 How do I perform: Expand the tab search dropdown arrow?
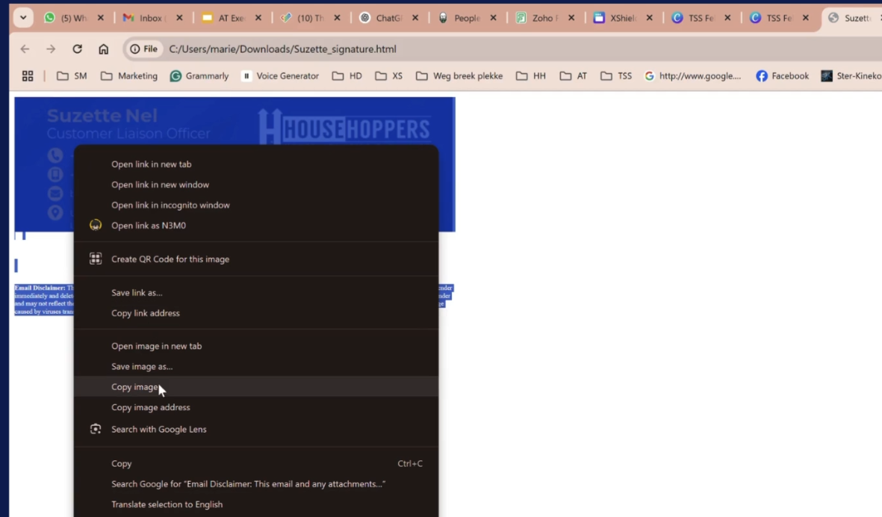(x=23, y=18)
